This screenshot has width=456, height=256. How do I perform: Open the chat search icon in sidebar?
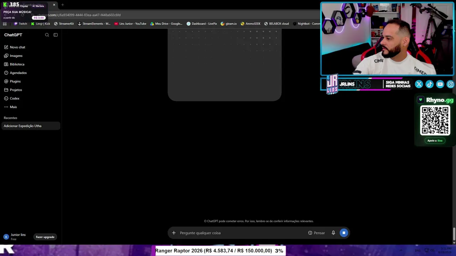pyautogui.click(x=47, y=35)
